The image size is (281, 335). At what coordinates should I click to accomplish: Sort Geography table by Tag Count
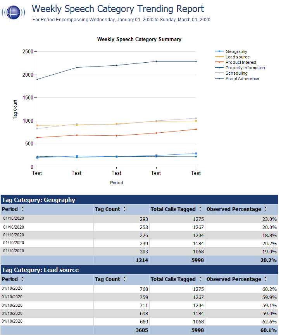(124, 209)
